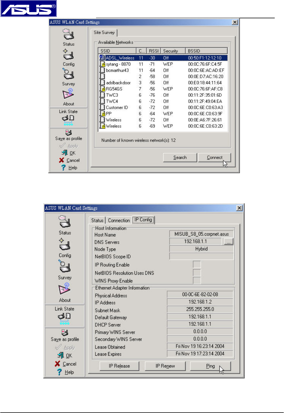Click Save as profile in IP Config window
Image resolution: width=284 pixels, height=413 pixels.
tap(65, 336)
